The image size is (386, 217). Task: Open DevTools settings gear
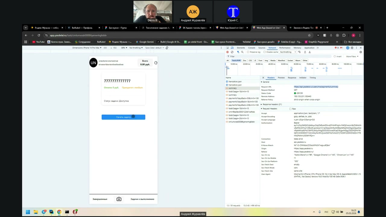pos(352,48)
